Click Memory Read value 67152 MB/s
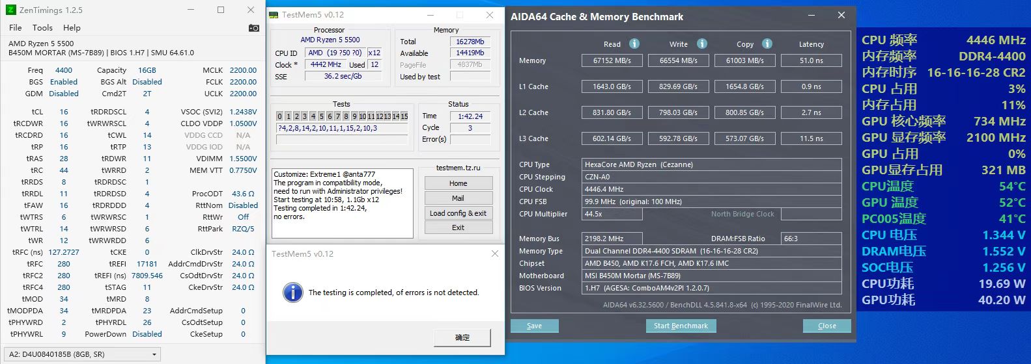This screenshot has width=1031, height=364. pos(612,60)
